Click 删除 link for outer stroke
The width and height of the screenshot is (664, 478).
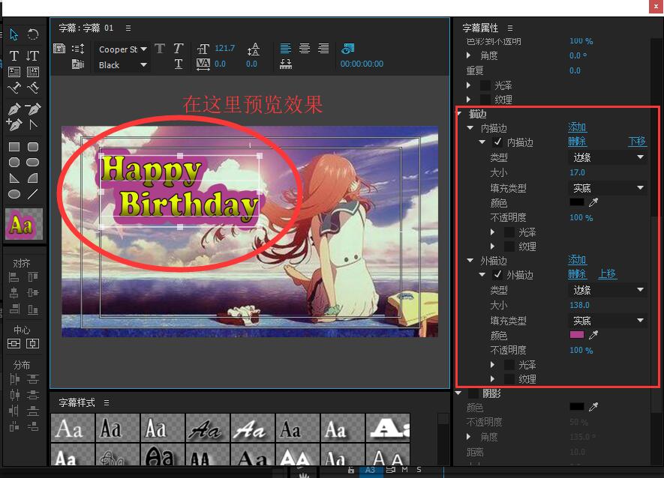click(577, 274)
